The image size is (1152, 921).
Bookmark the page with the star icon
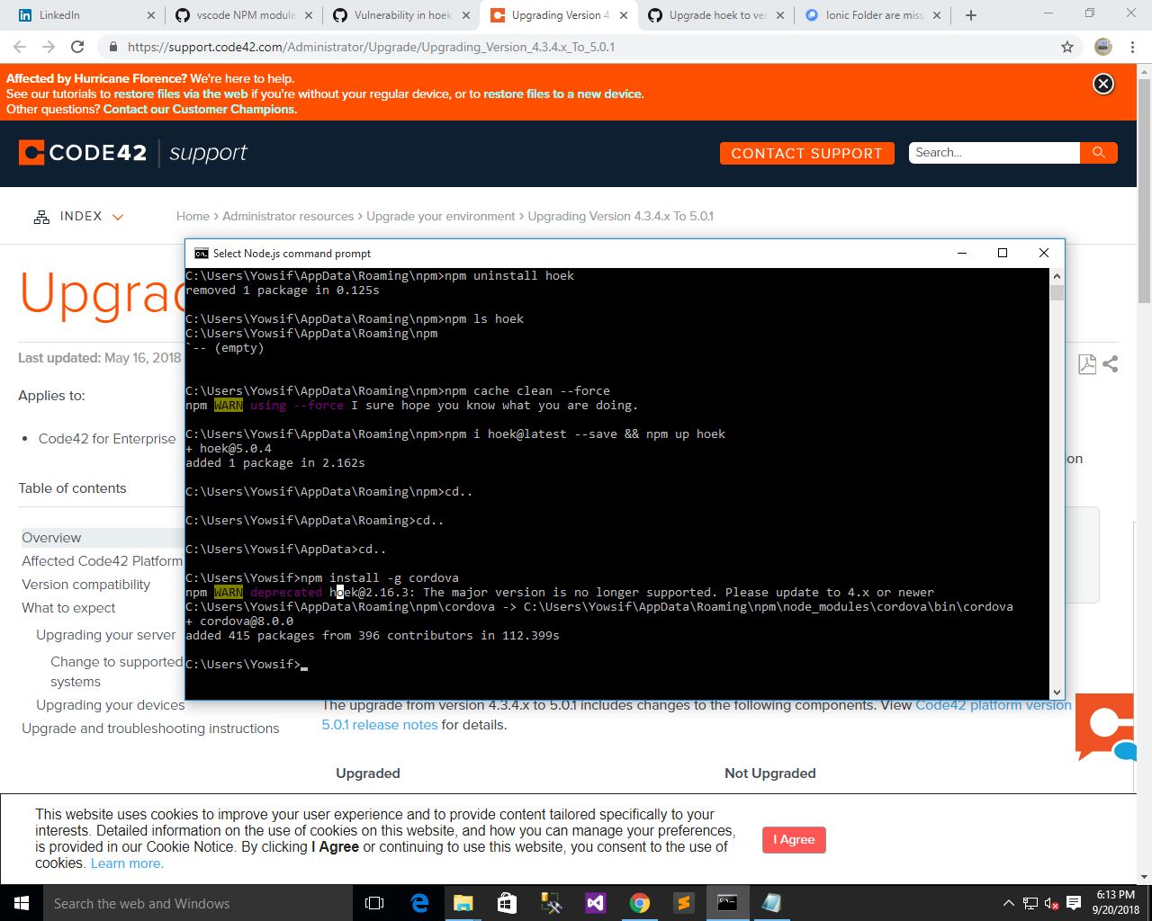click(x=1067, y=47)
